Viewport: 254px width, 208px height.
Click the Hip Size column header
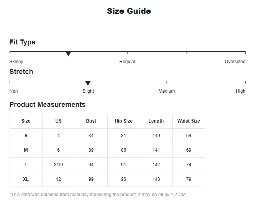point(124,121)
